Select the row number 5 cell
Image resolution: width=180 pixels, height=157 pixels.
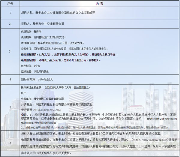pyautogui.click(x=10, y=107)
